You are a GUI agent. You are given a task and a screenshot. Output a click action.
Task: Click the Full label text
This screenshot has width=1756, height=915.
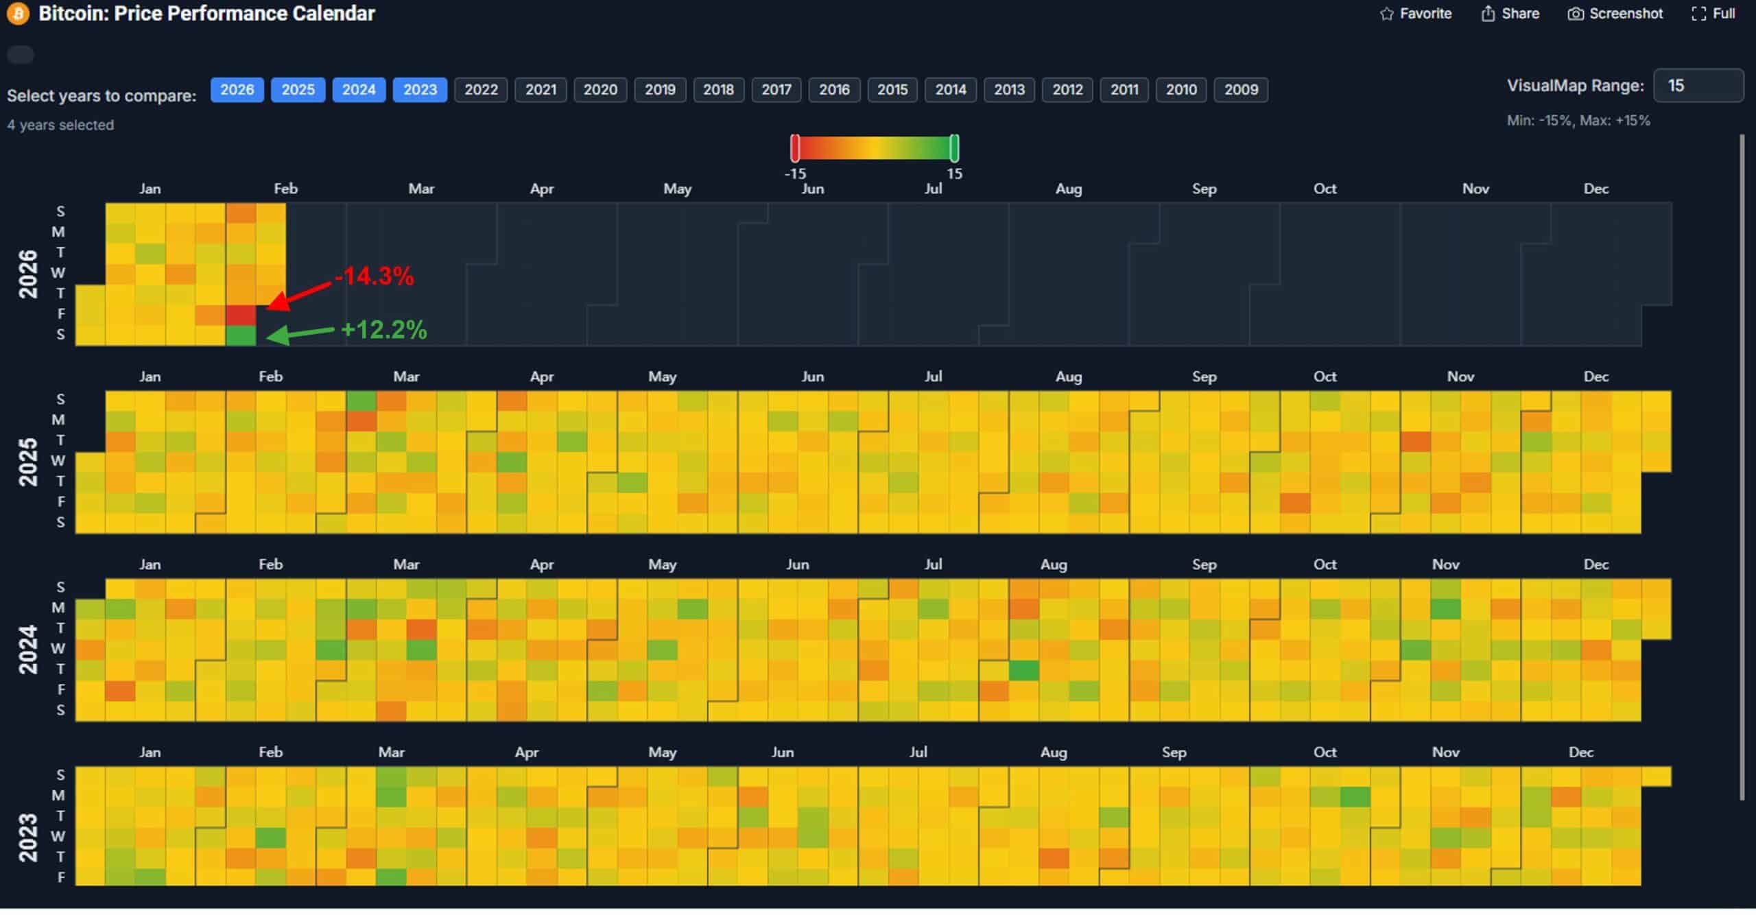click(1724, 14)
